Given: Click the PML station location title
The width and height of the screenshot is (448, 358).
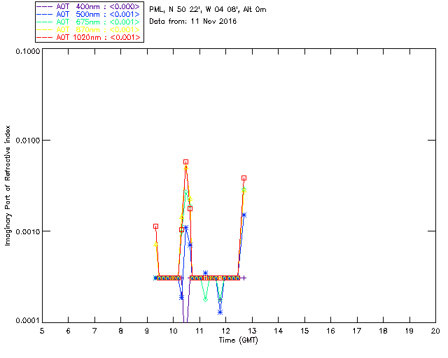Looking at the screenshot, I should [208, 9].
